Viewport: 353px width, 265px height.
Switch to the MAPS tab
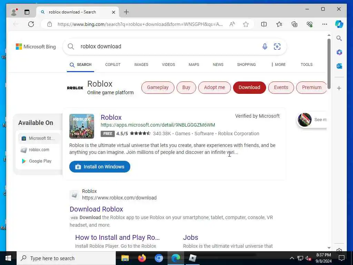click(194, 65)
